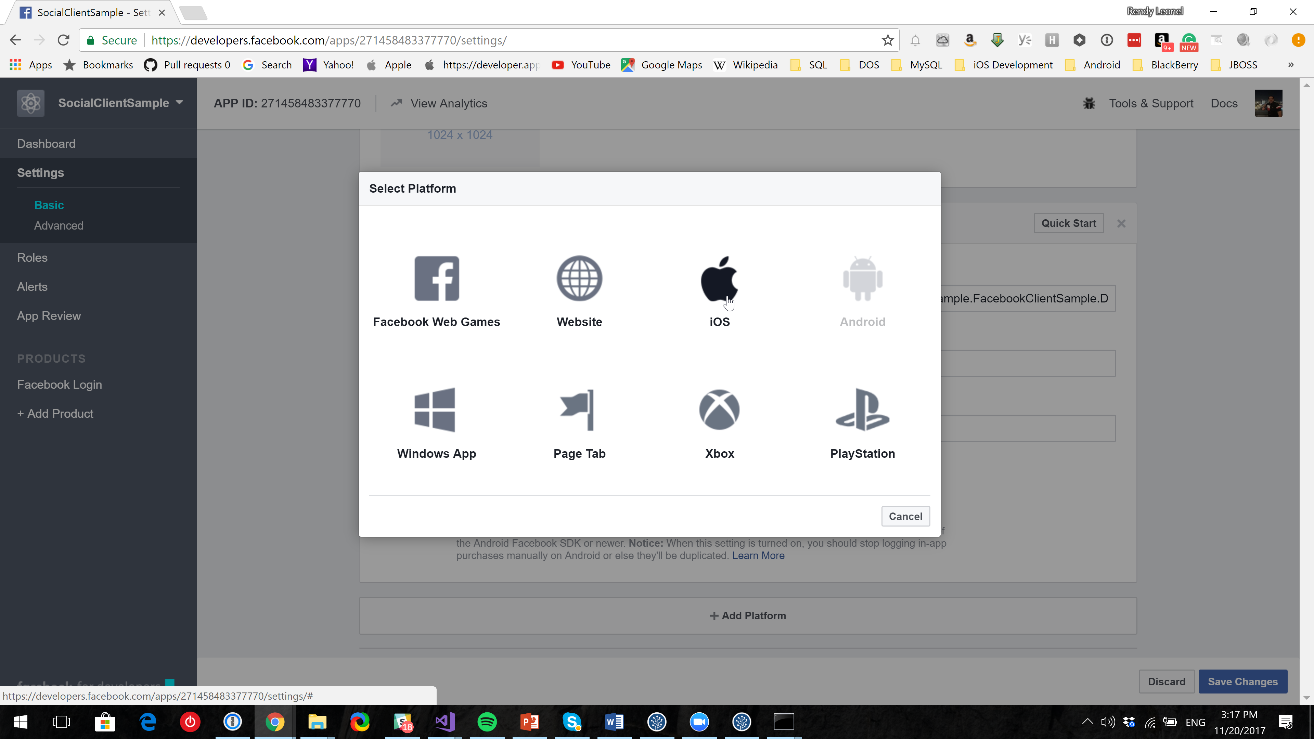Expand the SocialClientSample app dropdown
This screenshot has width=1314, height=739.
(x=180, y=103)
